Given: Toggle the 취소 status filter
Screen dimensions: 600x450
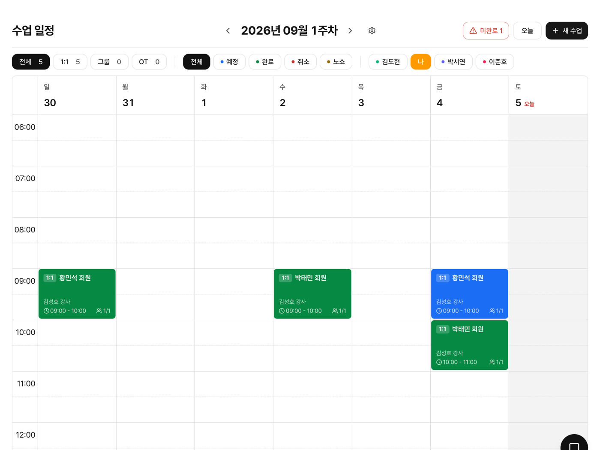Looking at the screenshot, I should click(x=300, y=62).
